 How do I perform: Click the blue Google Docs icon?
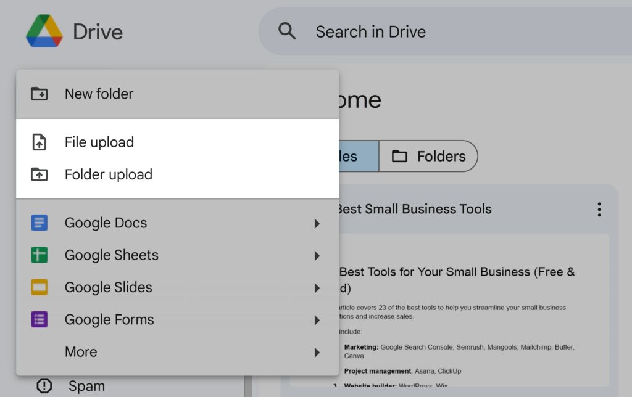(39, 223)
